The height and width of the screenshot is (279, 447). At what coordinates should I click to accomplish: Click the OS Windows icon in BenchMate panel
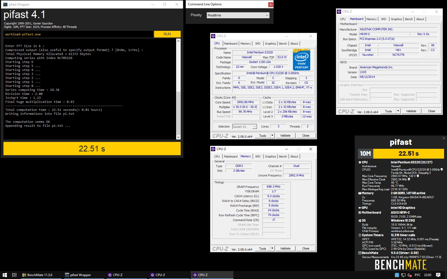(x=360, y=221)
